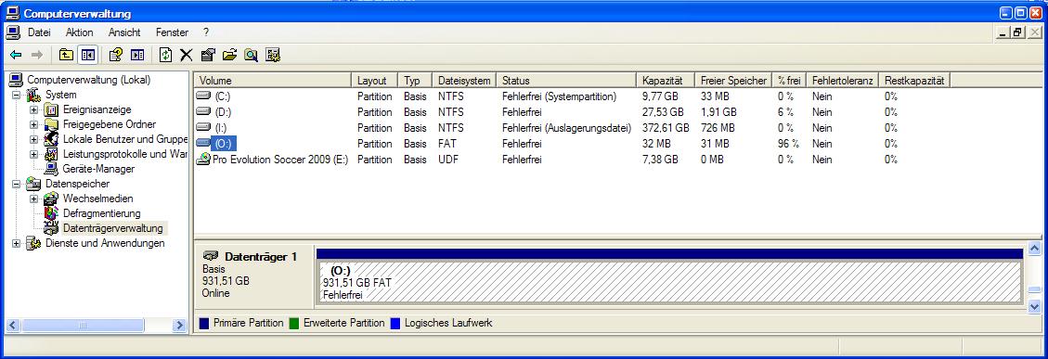Image resolution: width=1048 pixels, height=359 pixels.
Task: Click the forward arrow toolbar button
Action: point(37,55)
